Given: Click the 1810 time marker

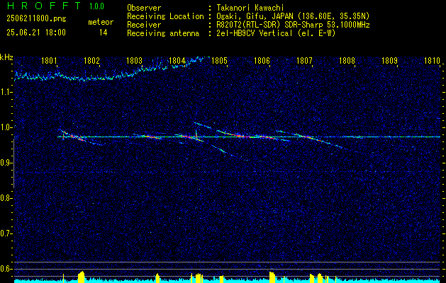Looking at the screenshot, I should point(432,61).
